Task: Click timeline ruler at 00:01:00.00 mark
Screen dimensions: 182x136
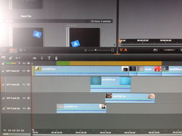Action: click(x=81, y=132)
